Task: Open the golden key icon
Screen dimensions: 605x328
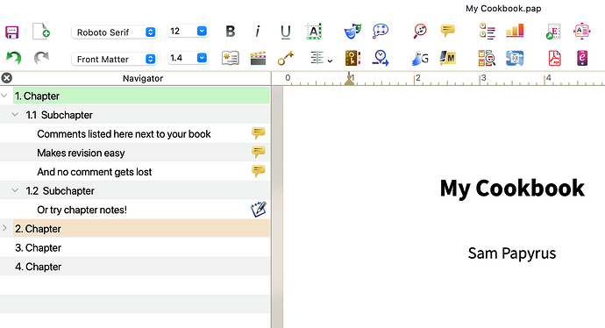Action: pos(286,58)
